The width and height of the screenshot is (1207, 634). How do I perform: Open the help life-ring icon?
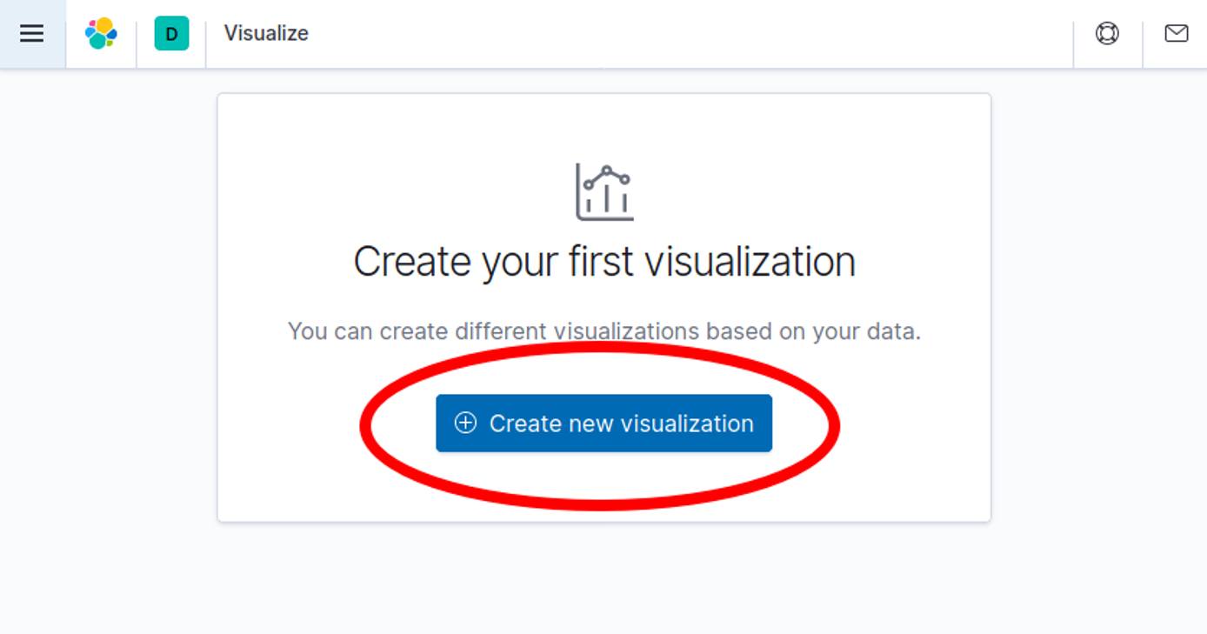click(x=1106, y=33)
